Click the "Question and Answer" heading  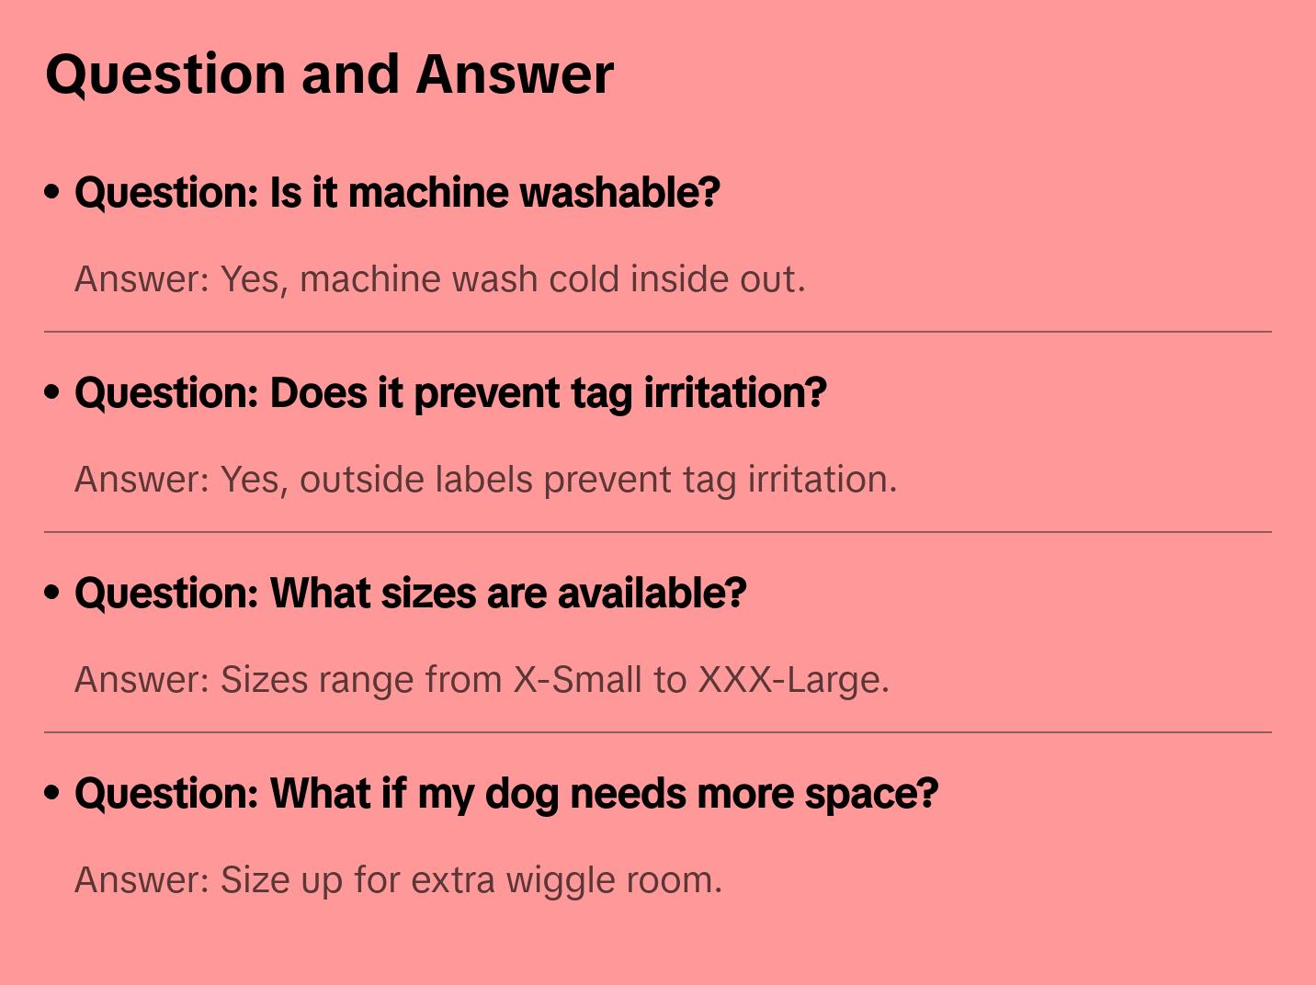(x=329, y=74)
